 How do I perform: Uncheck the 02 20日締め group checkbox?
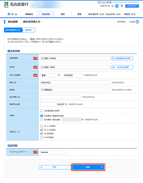(x=41, y=130)
